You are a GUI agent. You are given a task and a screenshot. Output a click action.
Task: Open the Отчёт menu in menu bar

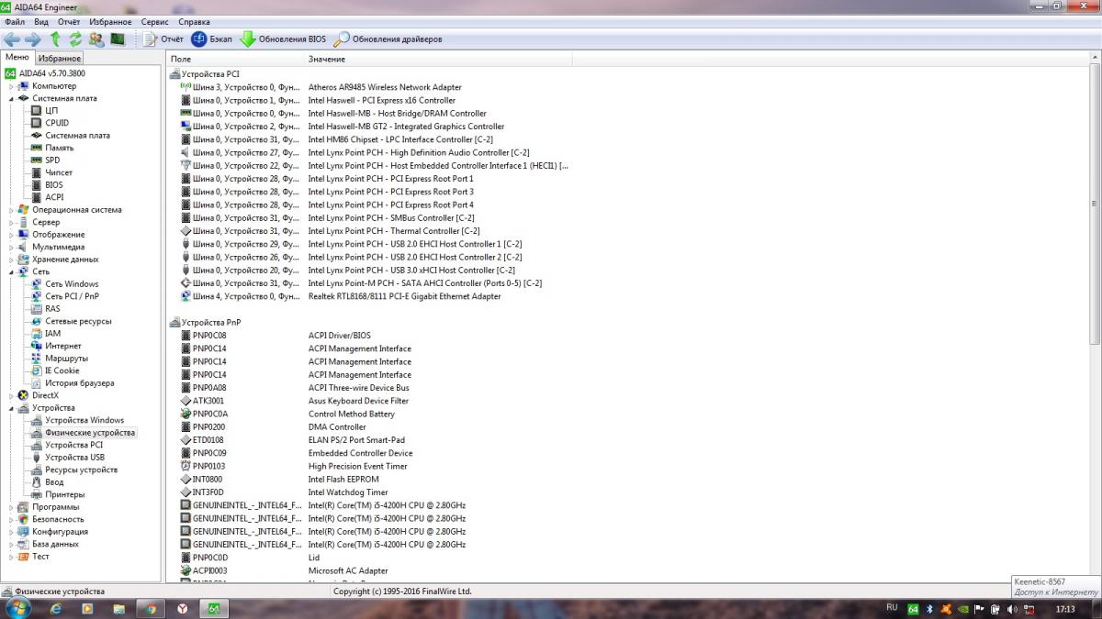(x=69, y=22)
